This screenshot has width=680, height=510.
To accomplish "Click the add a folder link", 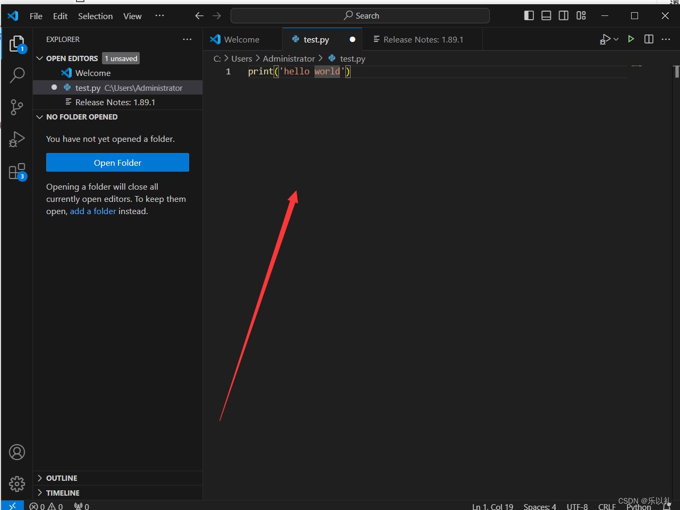I will (x=93, y=211).
